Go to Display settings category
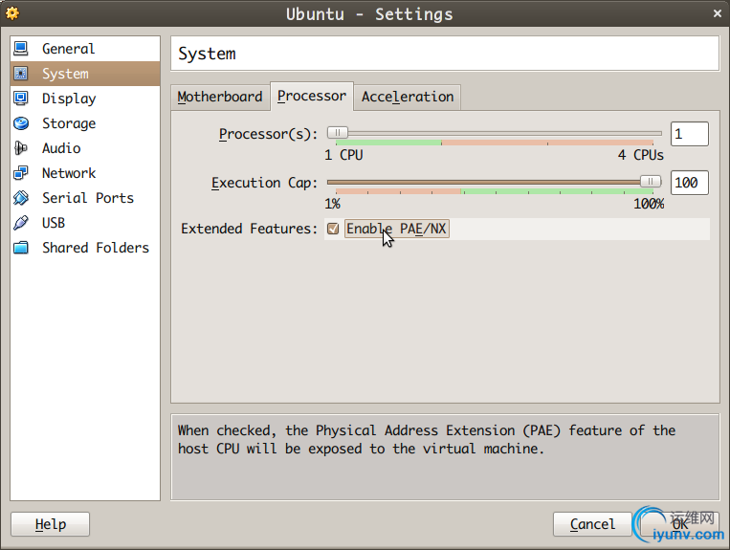 click(85, 99)
